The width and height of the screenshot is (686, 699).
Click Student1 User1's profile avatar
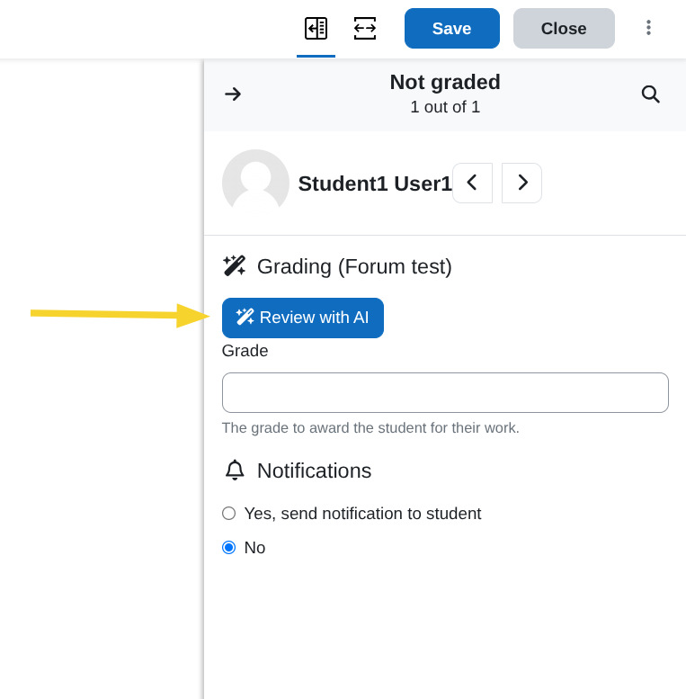(255, 183)
